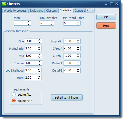Increase the Mutual info threshold
Screen dimensions: 125x121
39,47
